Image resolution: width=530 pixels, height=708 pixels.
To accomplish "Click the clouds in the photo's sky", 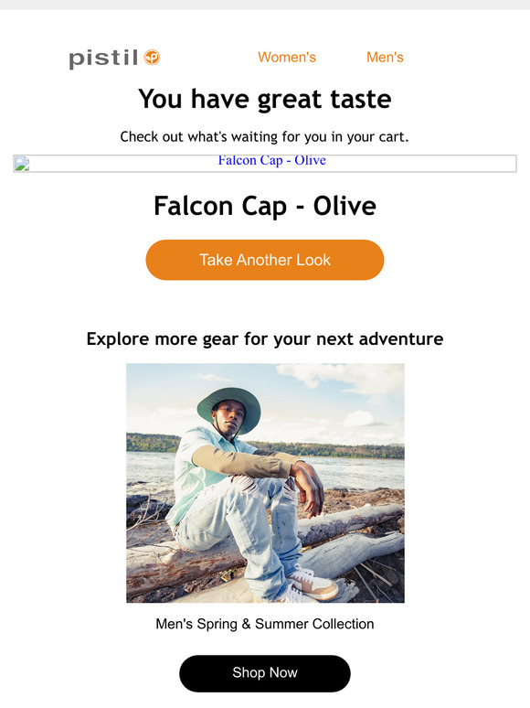I will (343, 377).
